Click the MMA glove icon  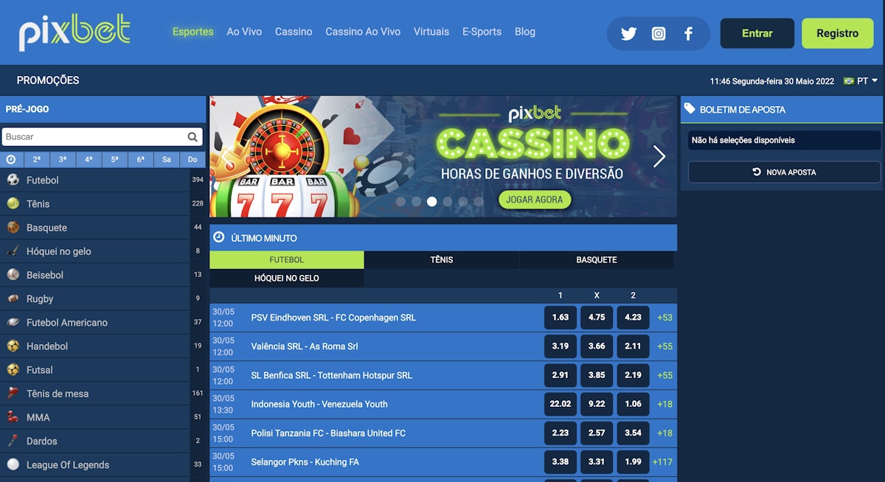click(x=13, y=417)
